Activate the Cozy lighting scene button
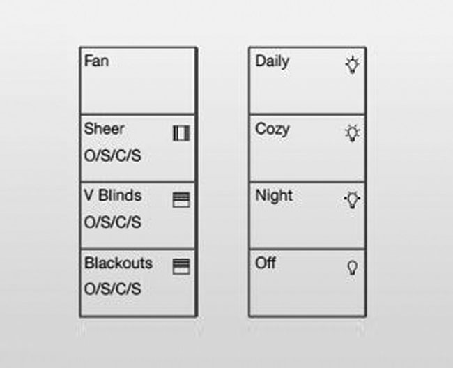This screenshot has height=368, width=453. click(307, 148)
